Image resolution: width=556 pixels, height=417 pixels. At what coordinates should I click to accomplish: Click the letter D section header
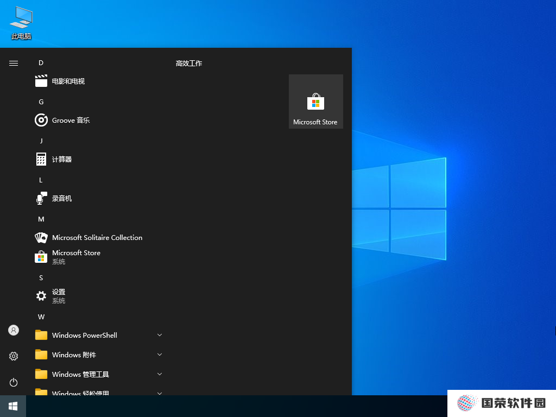point(41,63)
